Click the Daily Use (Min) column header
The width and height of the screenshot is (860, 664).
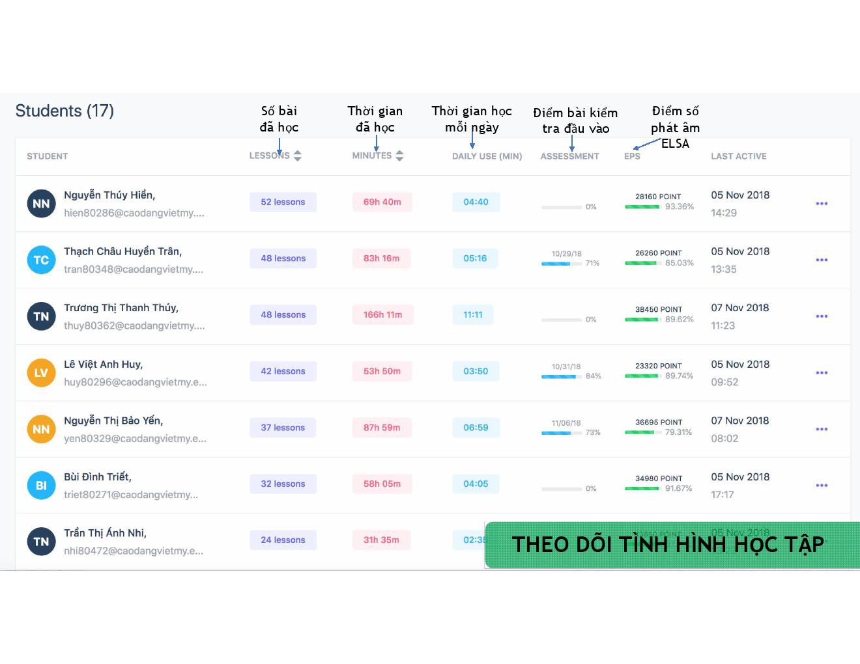point(487,156)
